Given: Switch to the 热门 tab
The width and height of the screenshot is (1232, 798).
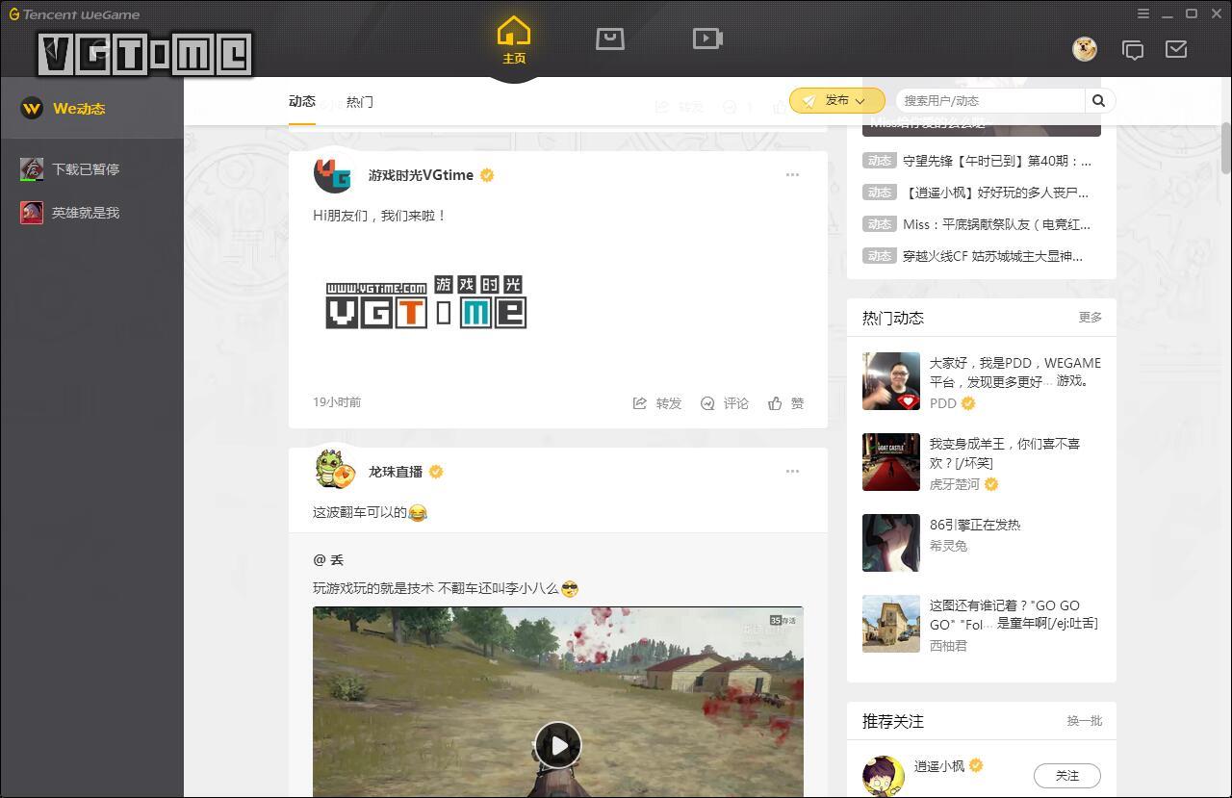Looking at the screenshot, I should click(359, 101).
